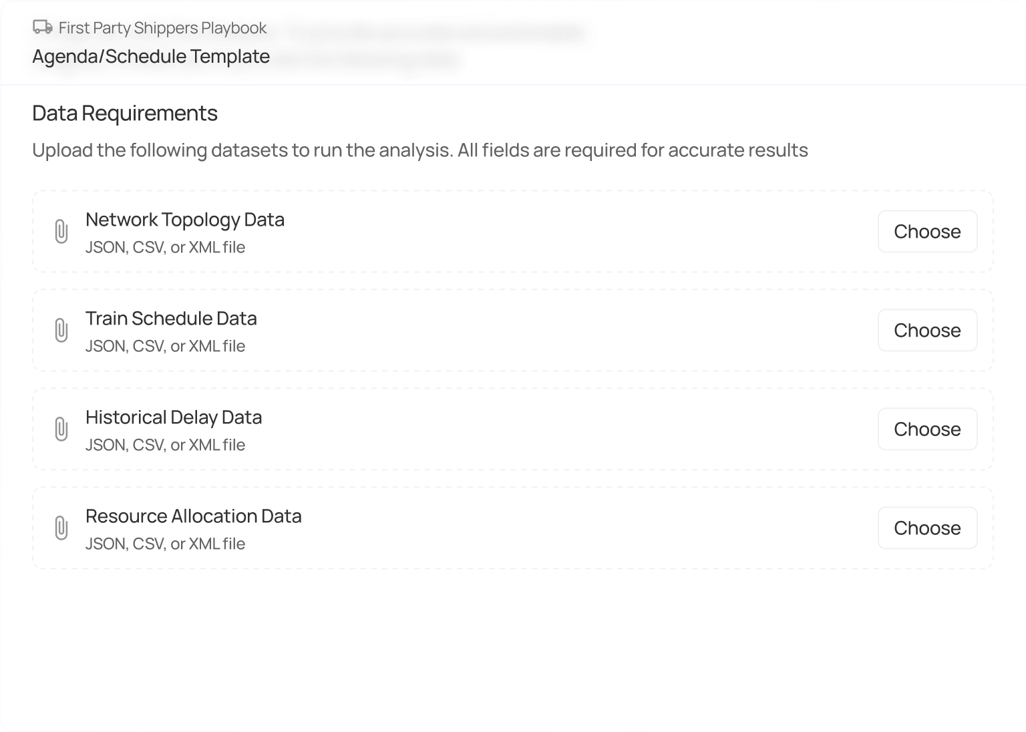Click the Historical Delay Data label text
This screenshot has height=732, width=1026.
pos(173,417)
